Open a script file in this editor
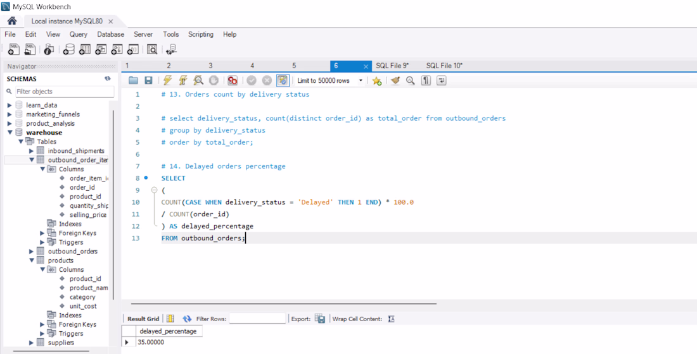 (x=133, y=80)
